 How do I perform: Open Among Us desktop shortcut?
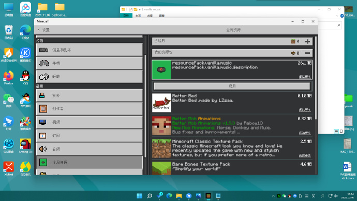point(25,146)
